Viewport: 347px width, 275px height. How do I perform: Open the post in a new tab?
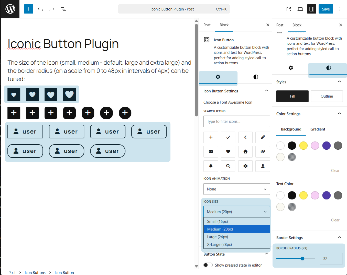tap(289, 9)
